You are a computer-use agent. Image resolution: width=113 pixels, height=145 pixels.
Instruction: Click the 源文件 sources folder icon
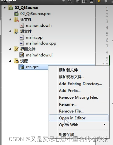click(x=16, y=31)
